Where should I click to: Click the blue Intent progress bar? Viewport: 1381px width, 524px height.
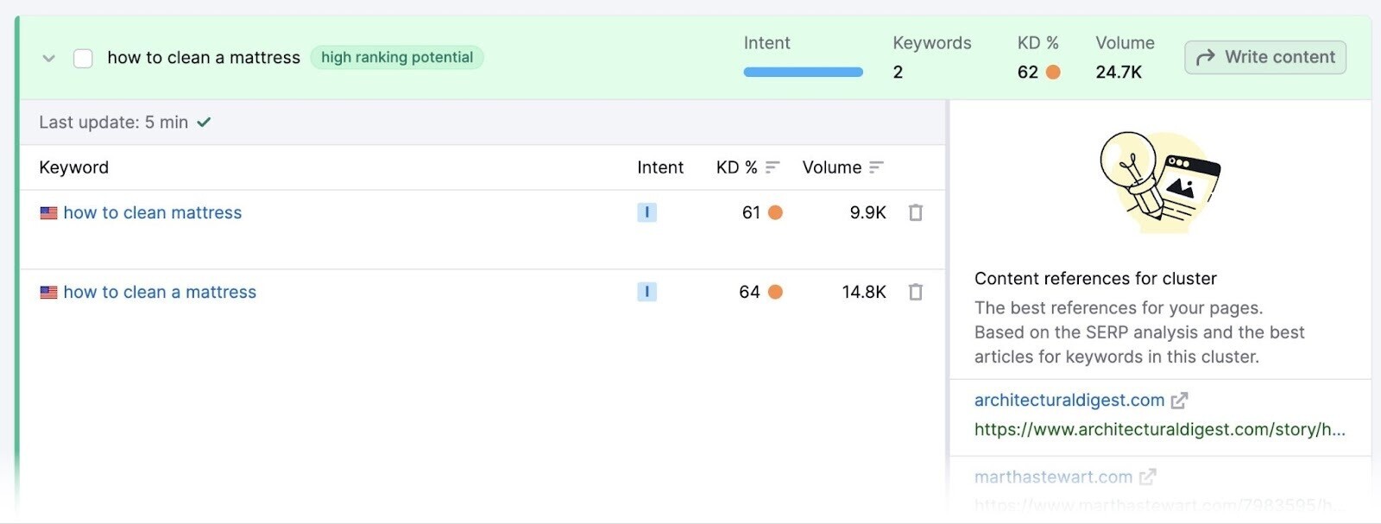(803, 73)
